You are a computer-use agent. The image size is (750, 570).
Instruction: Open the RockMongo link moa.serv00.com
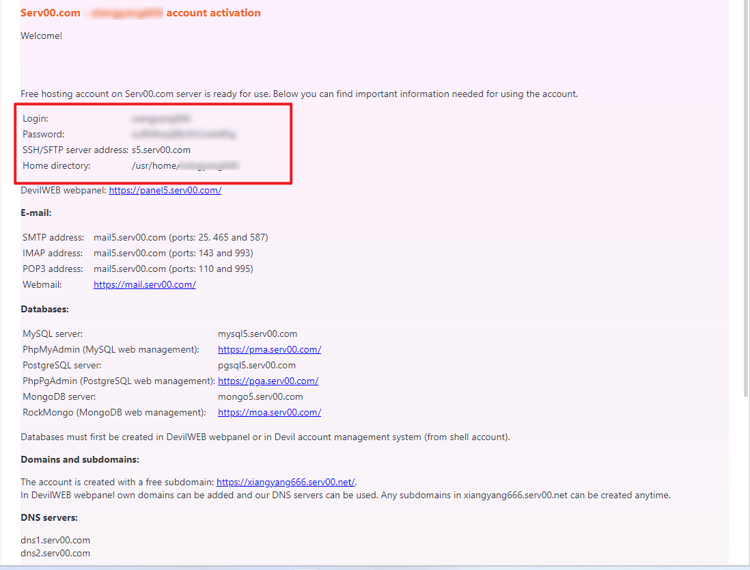click(269, 413)
